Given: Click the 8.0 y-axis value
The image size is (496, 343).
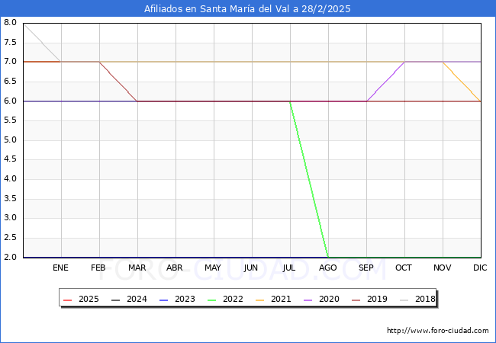Looking at the screenshot, I should [x=10, y=22].
